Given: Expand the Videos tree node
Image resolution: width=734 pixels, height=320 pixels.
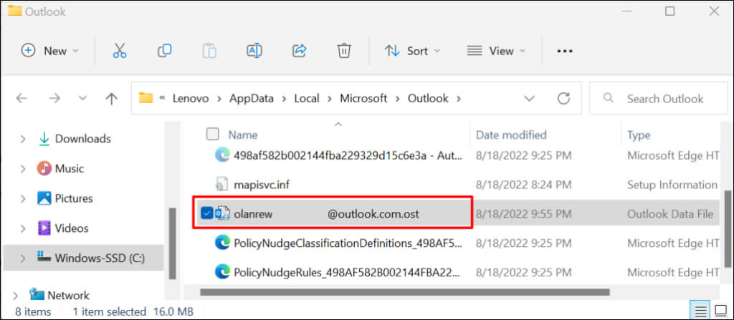Looking at the screenshot, I should click(x=22, y=229).
